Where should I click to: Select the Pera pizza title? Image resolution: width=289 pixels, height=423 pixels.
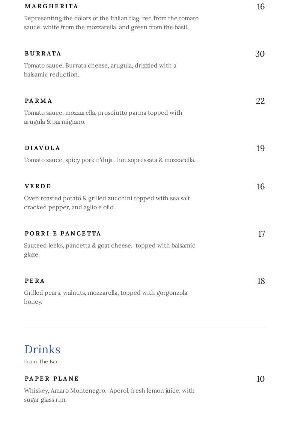(35, 281)
